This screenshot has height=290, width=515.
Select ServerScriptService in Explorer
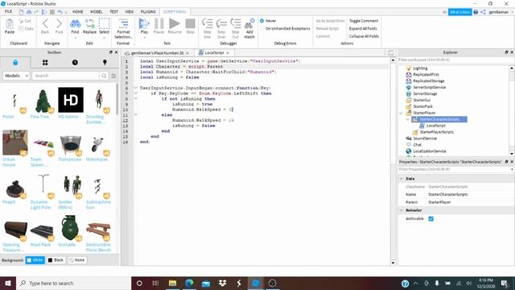pos(429,87)
